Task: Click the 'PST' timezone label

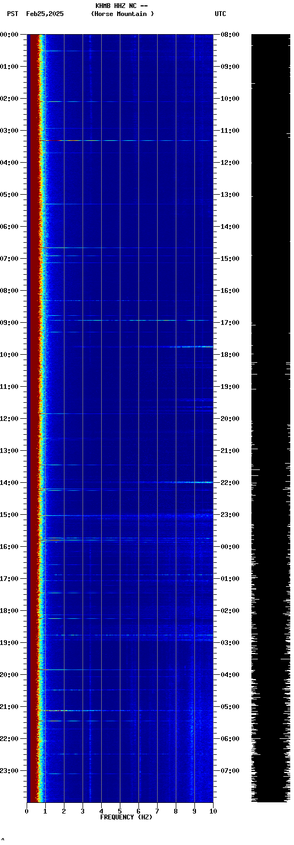Action: point(13,14)
